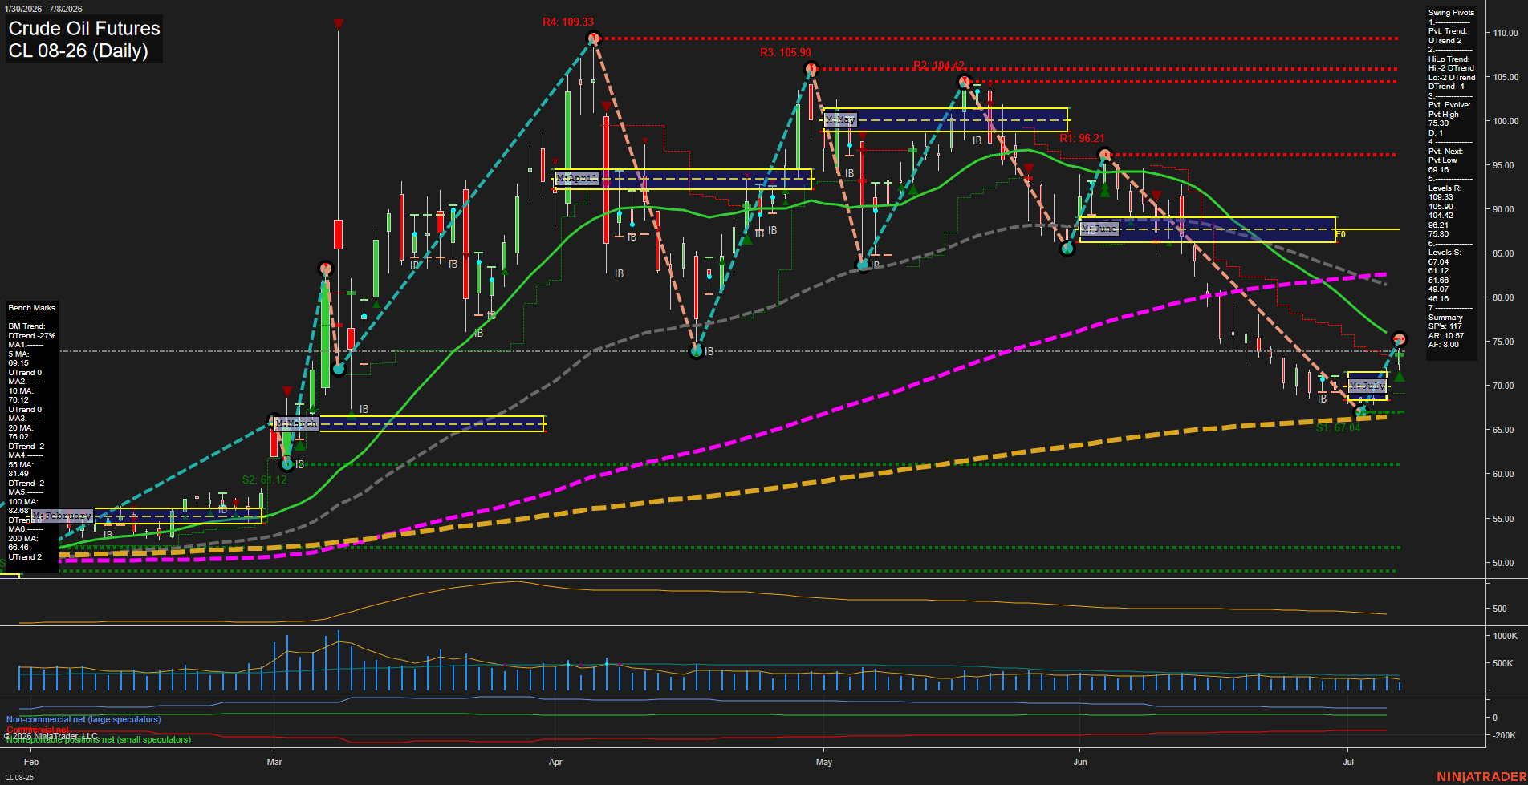Image resolution: width=1528 pixels, height=785 pixels.
Task: Click '200 MA:' entry in Bench Marks
Action: pos(22,539)
